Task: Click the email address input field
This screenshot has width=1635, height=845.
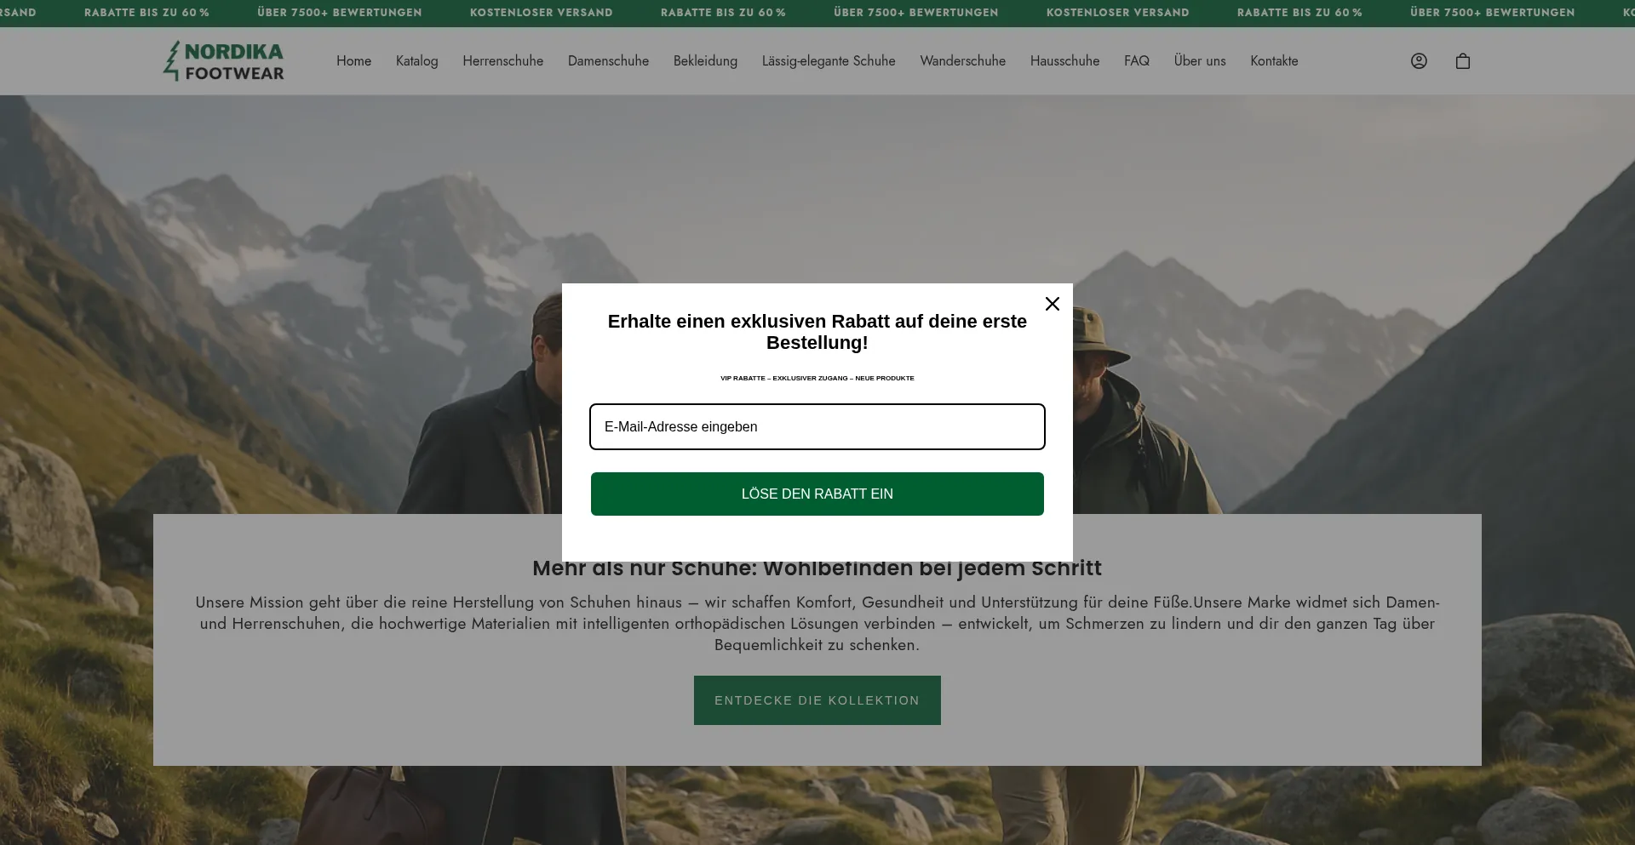Action: [817, 426]
